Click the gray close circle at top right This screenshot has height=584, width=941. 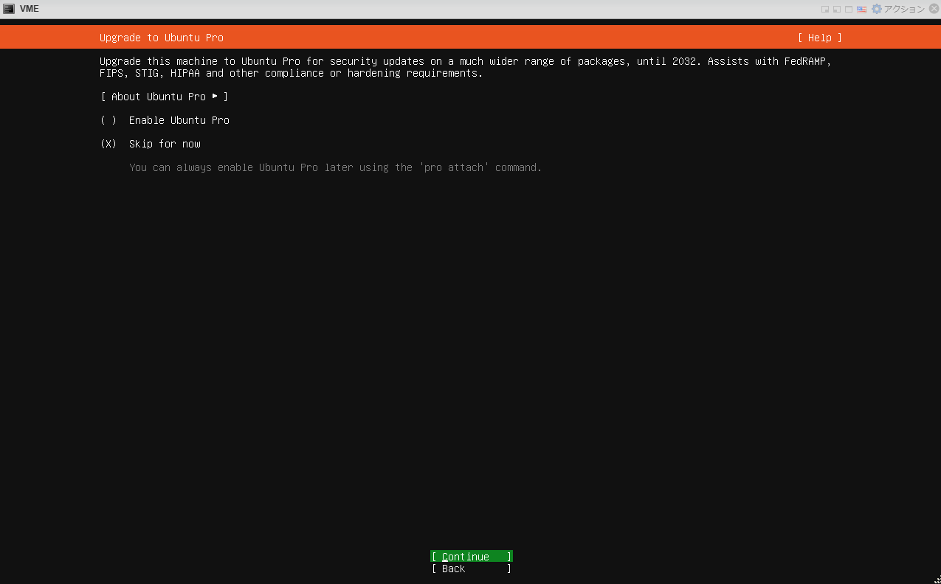tap(933, 8)
